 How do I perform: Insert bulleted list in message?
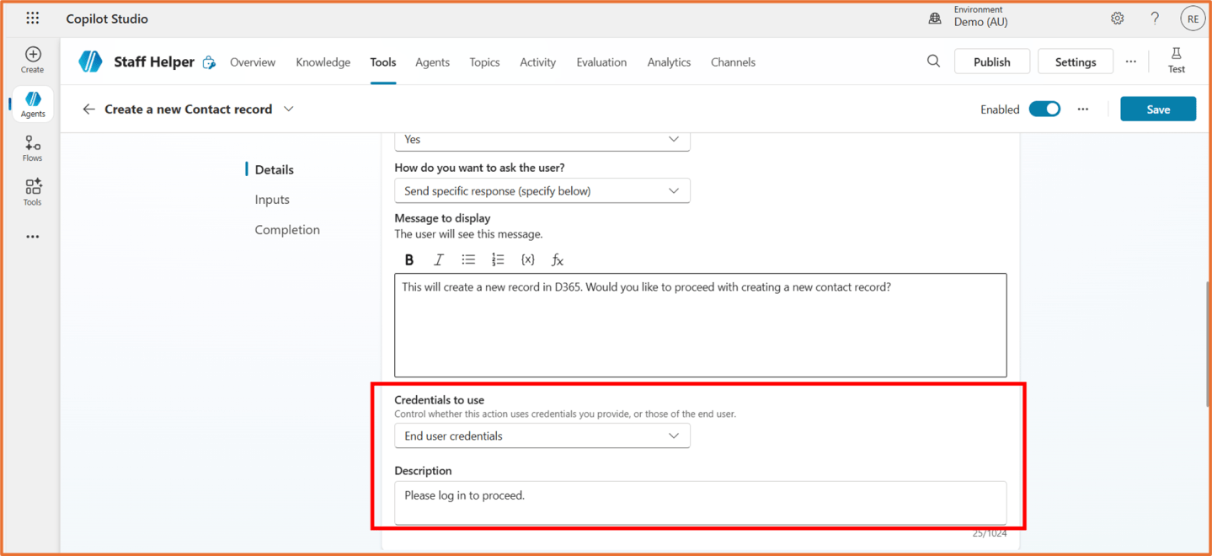[468, 259]
